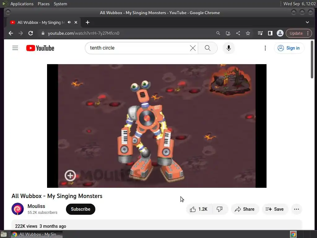317x238 pixels.
Task: Open the Mouliss channel avatar
Action: click(x=18, y=209)
